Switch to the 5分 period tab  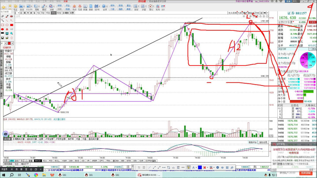pyautogui.click(x=43, y=13)
